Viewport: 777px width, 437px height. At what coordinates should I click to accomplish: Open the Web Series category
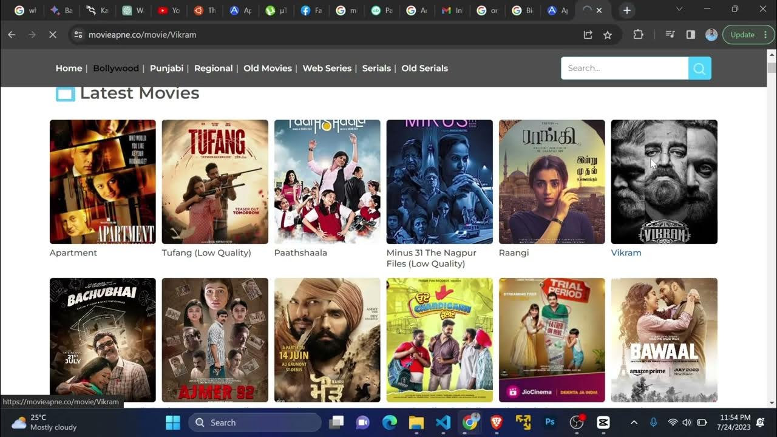pos(327,69)
